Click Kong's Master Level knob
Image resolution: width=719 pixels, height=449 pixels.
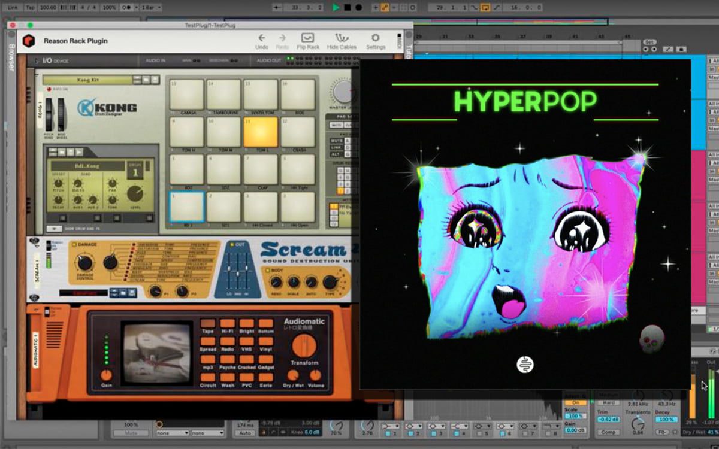click(x=343, y=92)
